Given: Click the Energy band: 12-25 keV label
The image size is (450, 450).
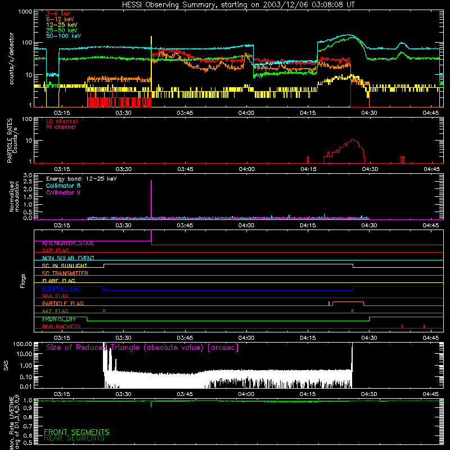Looking at the screenshot, I should (x=82, y=179).
